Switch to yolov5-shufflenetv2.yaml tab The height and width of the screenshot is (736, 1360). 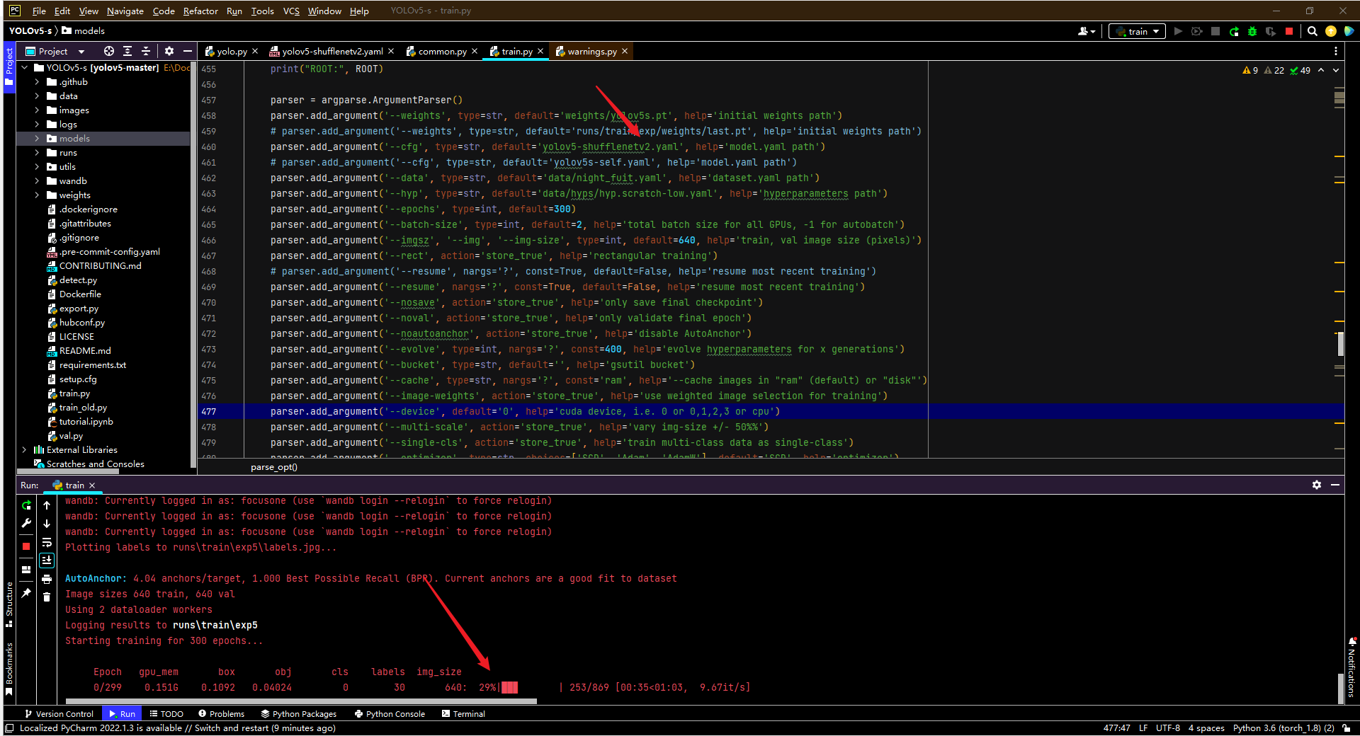pos(332,51)
